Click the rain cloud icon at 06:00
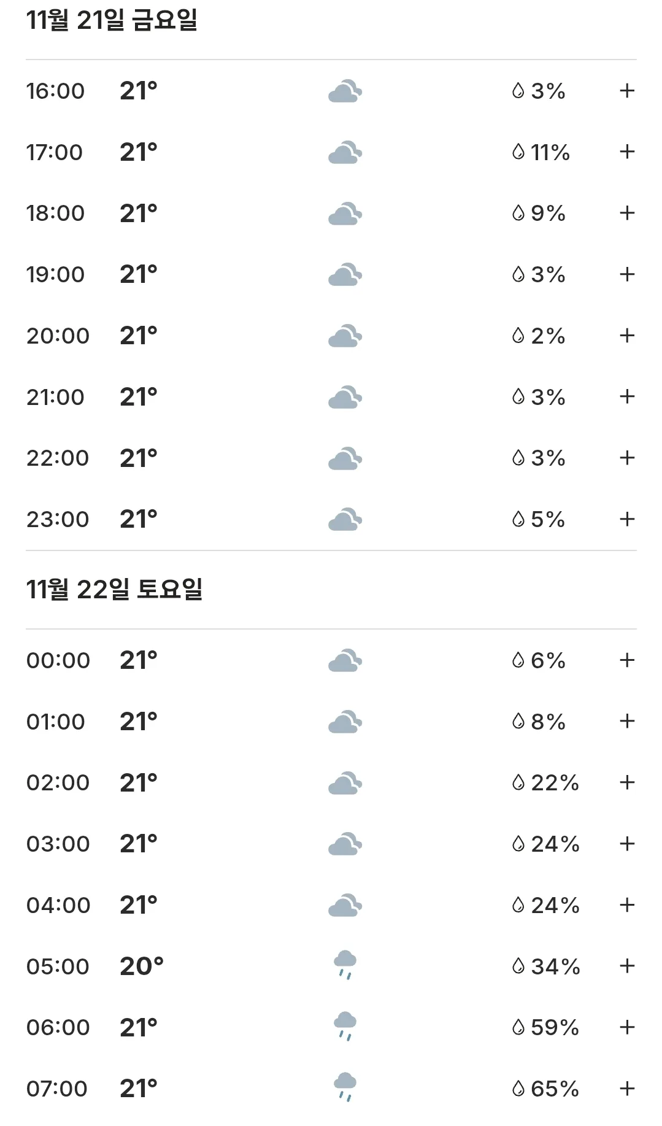This screenshot has width=662, height=1126. (345, 1026)
